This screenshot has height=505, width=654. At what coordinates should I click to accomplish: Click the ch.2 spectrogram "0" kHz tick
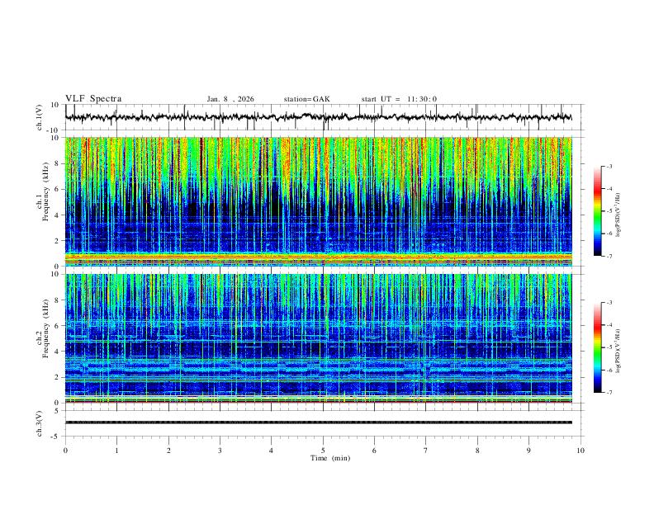pos(57,403)
